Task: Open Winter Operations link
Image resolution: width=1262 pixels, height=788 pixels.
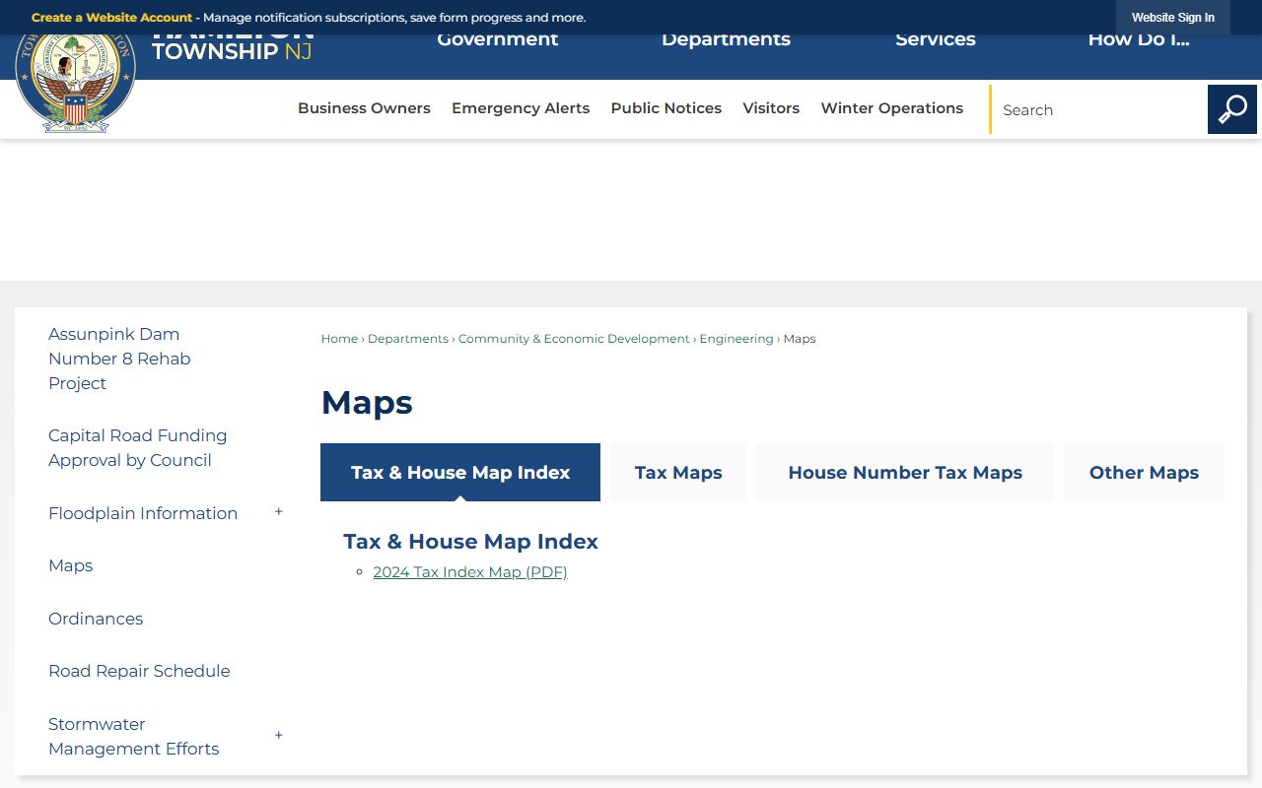Action: (892, 108)
